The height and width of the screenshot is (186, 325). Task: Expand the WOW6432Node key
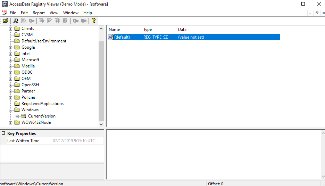(10, 123)
